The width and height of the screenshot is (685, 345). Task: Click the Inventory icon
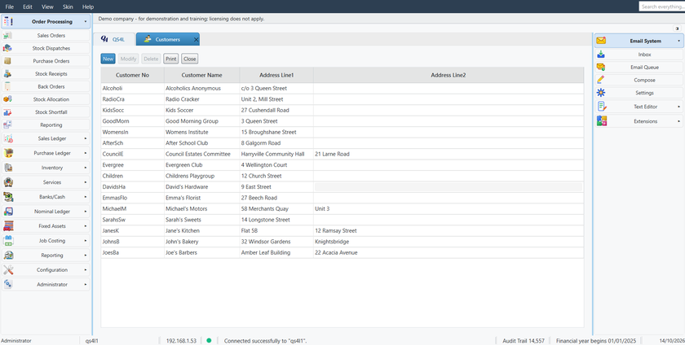(8, 168)
